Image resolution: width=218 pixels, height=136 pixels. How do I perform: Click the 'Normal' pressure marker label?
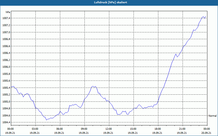tap(213, 116)
